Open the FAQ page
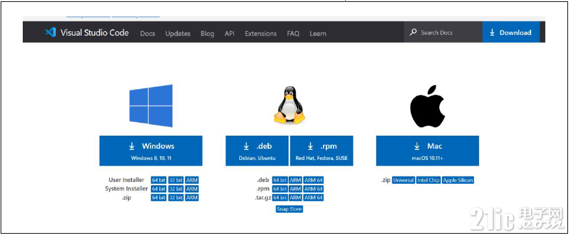Viewport: 570px width, 235px height. pyautogui.click(x=293, y=33)
